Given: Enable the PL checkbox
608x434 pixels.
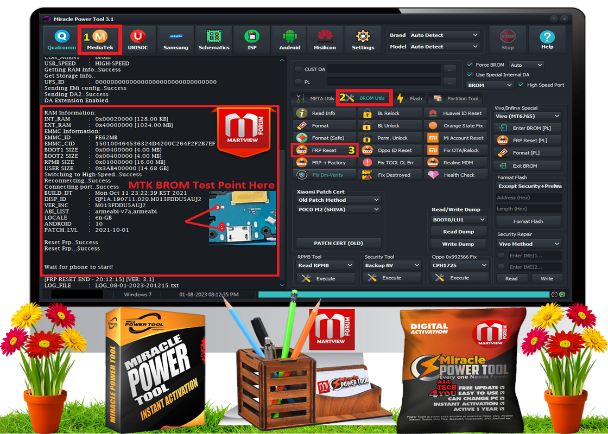Looking at the screenshot, I should tap(298, 82).
